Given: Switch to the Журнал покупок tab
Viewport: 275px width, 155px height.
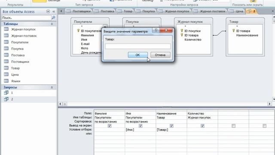Looking at the screenshot, I should point(174,11).
